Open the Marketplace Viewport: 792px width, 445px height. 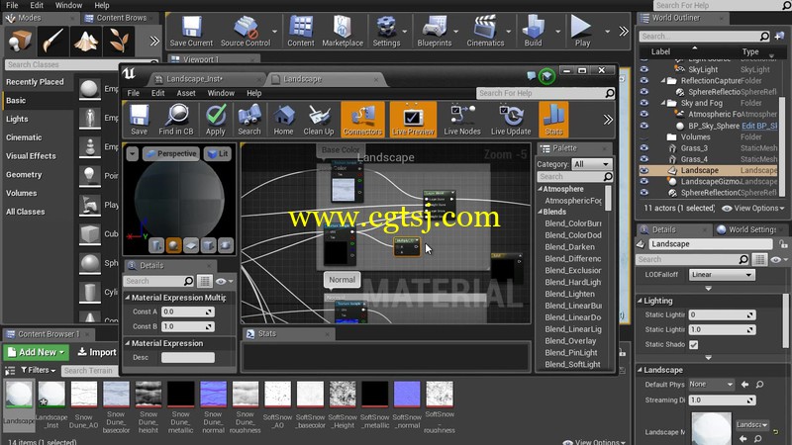tap(343, 31)
